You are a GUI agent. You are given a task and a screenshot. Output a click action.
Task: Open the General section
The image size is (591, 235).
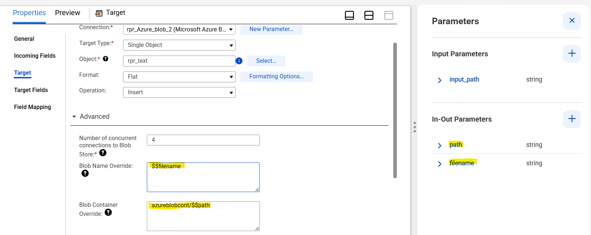click(24, 39)
